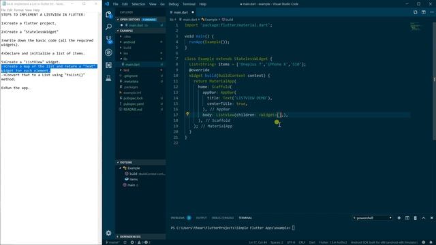
Task: Expand the test folder
Action: (x=126, y=70)
